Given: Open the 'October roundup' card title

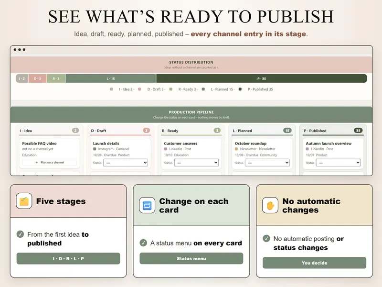Looking at the screenshot, I should point(250,143).
